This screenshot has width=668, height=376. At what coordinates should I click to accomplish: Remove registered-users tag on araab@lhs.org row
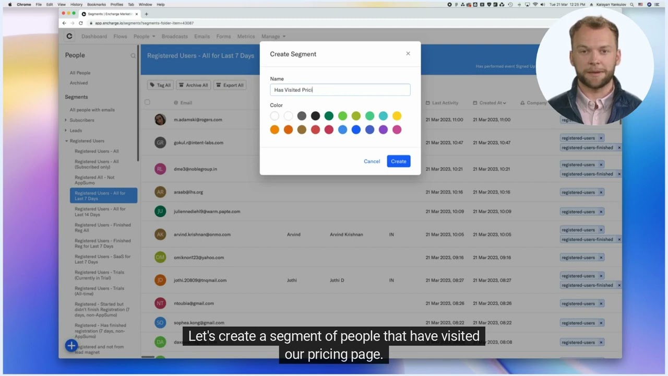(601, 192)
